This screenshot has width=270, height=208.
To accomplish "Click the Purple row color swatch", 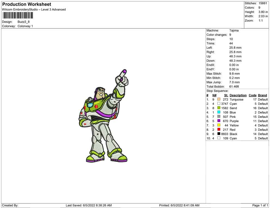I will coord(219,121).
